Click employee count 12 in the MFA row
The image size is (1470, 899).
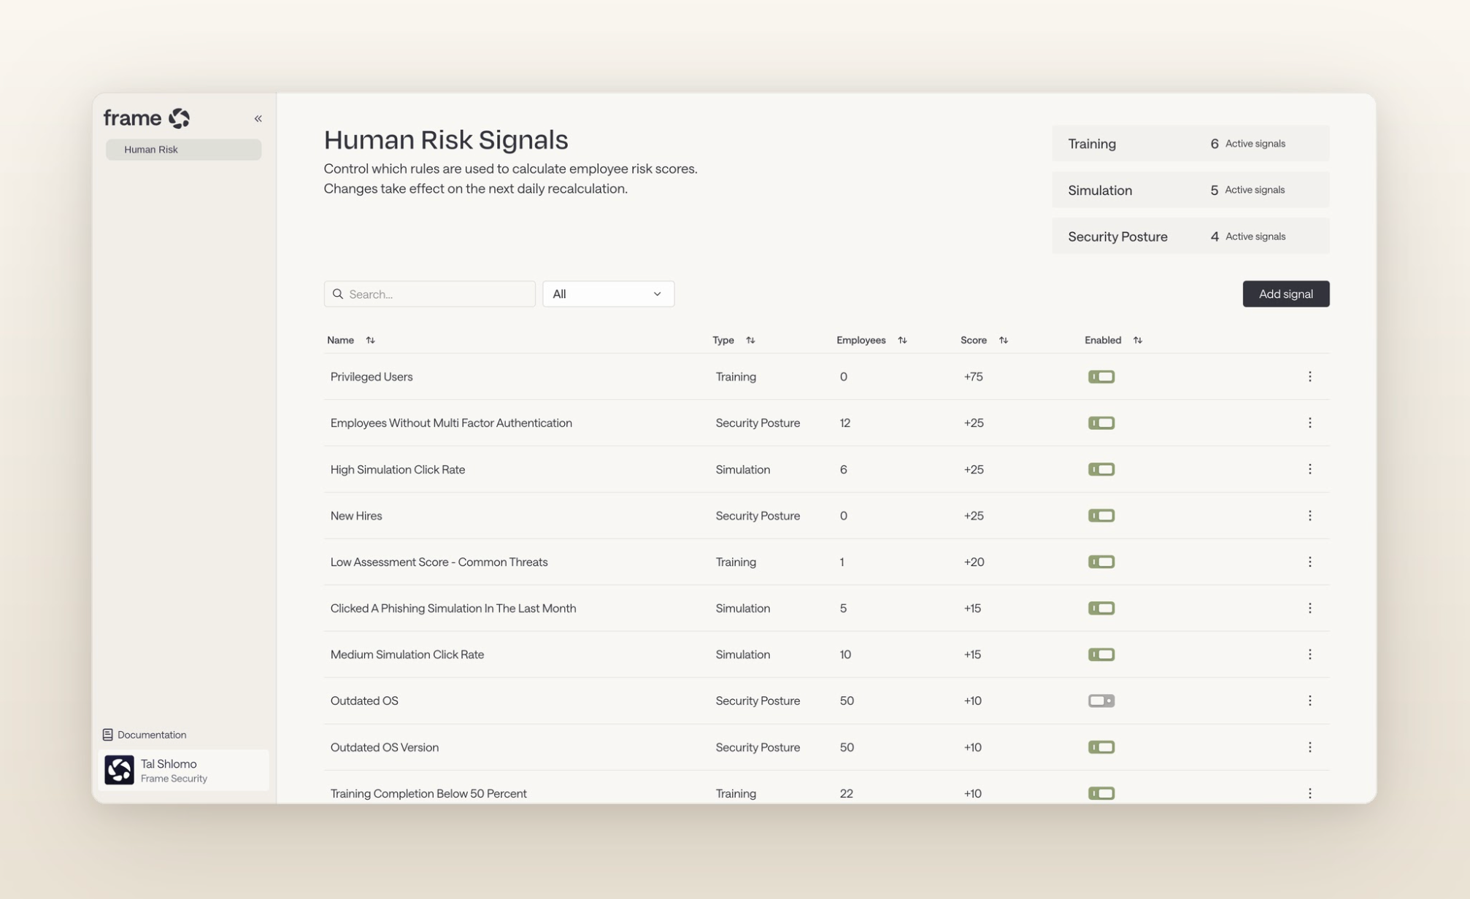pos(844,423)
